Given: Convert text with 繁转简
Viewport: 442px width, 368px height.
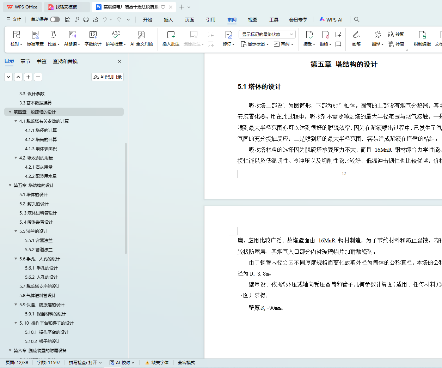Looking at the screenshot, I should click(x=396, y=44).
